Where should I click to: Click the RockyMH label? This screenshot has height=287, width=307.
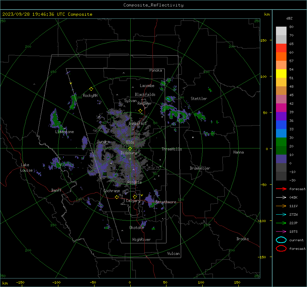tap(90, 96)
